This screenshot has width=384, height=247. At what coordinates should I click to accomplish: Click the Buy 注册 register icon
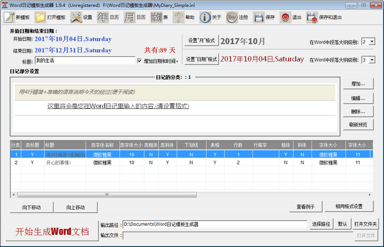click(232, 17)
